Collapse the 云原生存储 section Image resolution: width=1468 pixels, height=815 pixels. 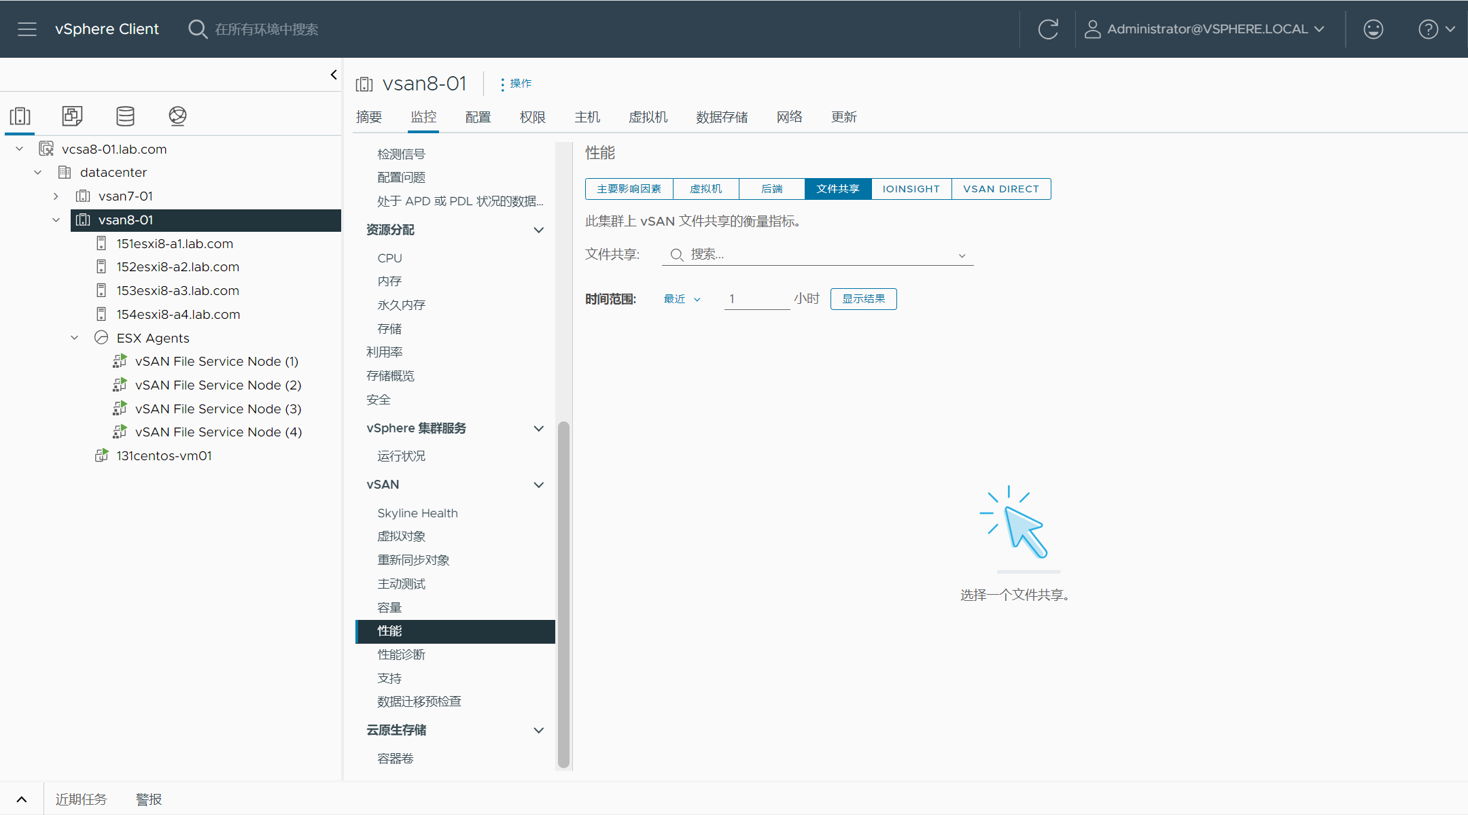pyautogui.click(x=539, y=730)
